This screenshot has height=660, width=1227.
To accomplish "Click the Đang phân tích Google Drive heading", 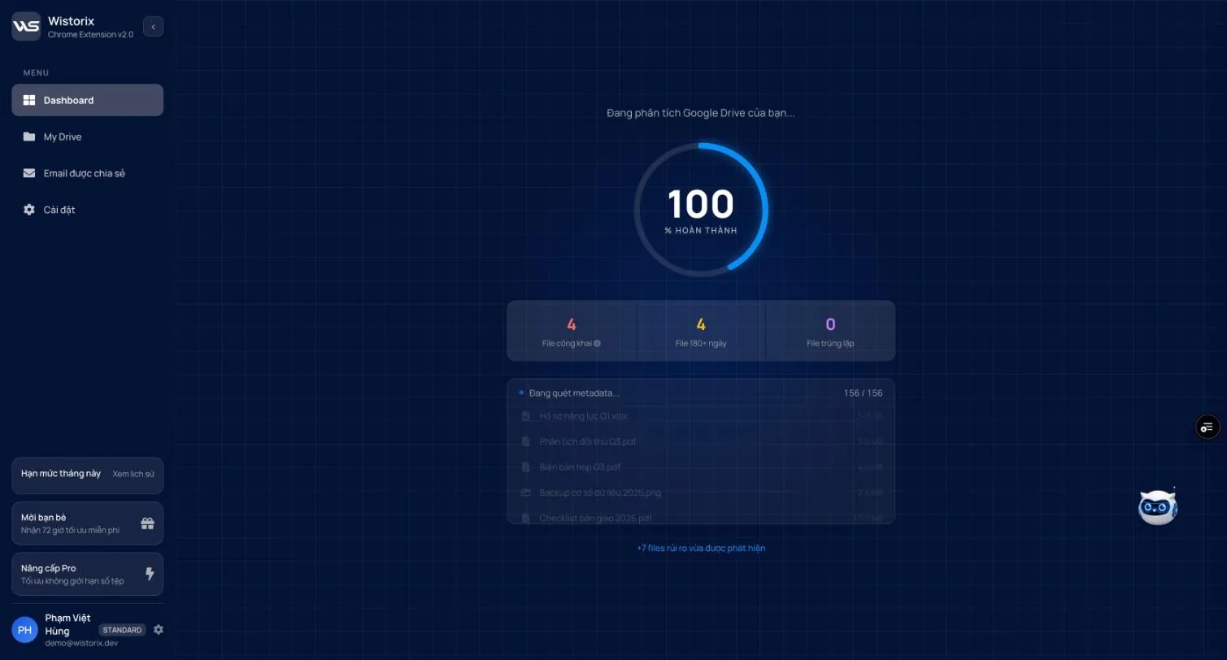I will 701,113.
